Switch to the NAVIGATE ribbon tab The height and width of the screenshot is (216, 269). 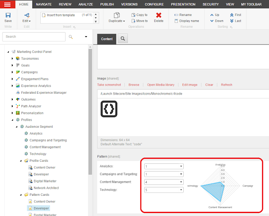(44, 4)
